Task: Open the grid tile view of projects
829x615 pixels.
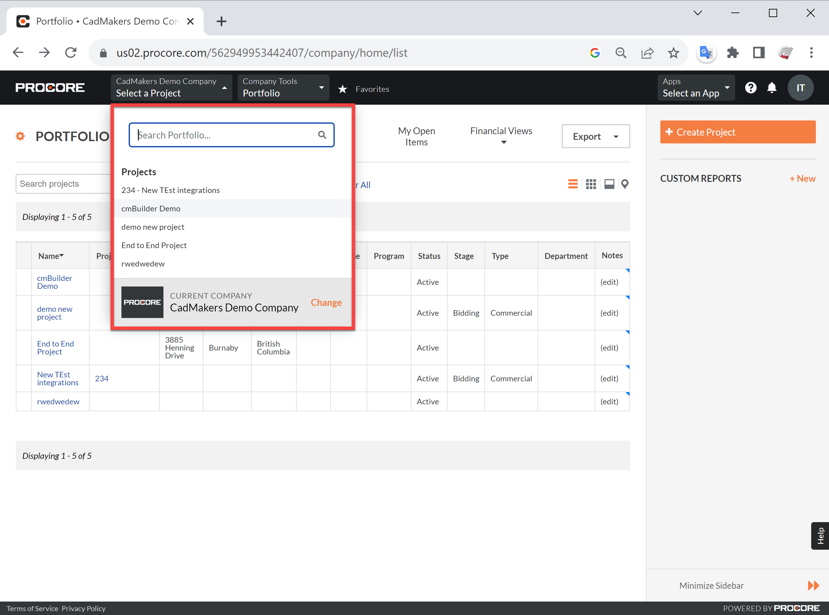Action: [x=591, y=183]
